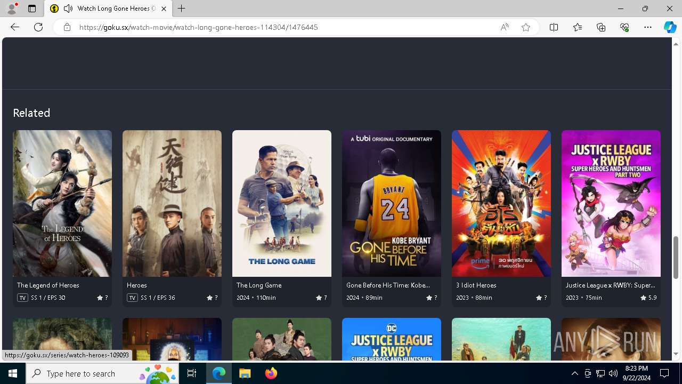Refresh the page with the reload icon
682x384 pixels.
coord(38,27)
